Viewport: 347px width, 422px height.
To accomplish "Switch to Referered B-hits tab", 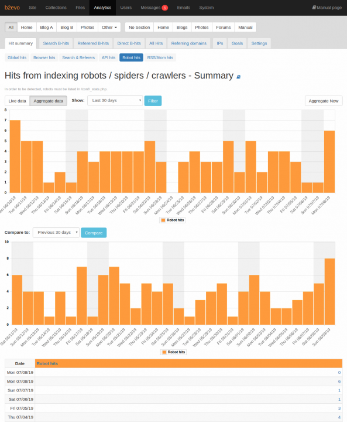I will (93, 43).
